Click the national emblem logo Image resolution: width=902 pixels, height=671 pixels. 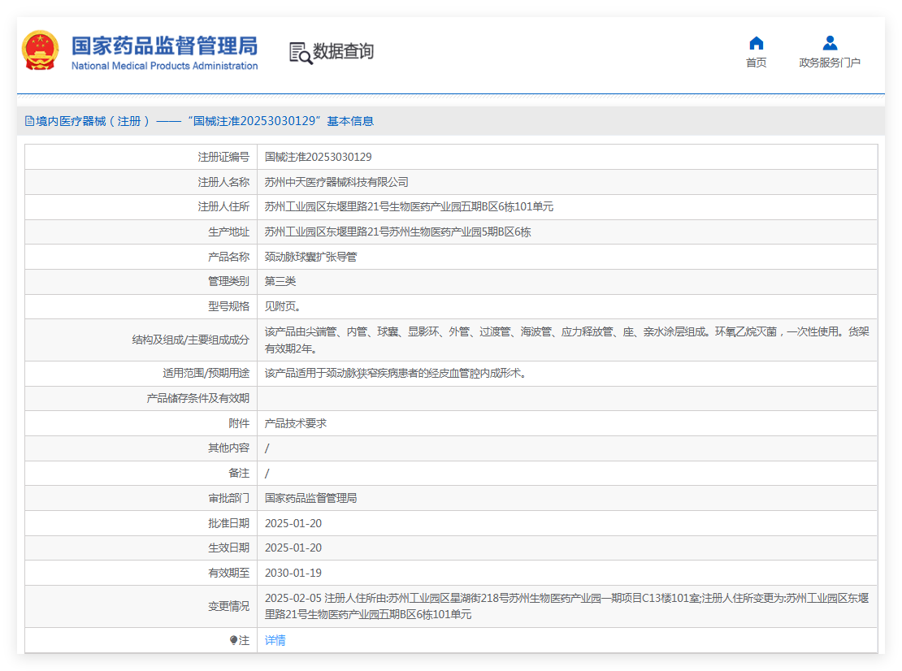[41, 50]
